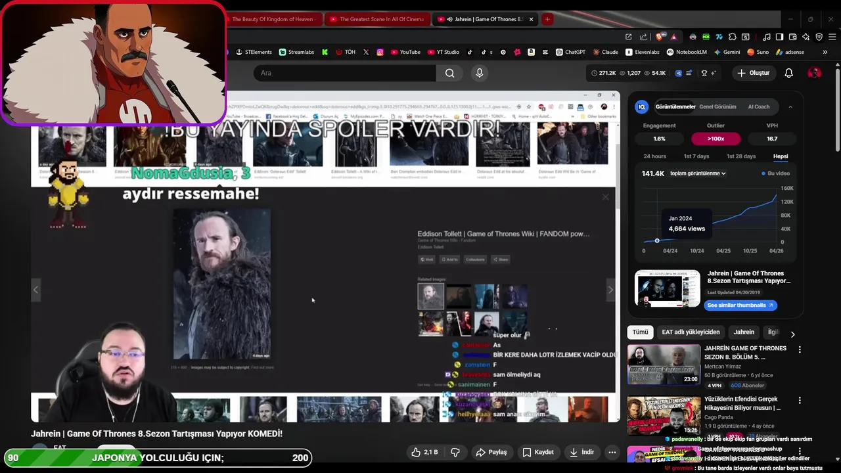Like the video (2,1 B thumbs up)

pos(424,452)
